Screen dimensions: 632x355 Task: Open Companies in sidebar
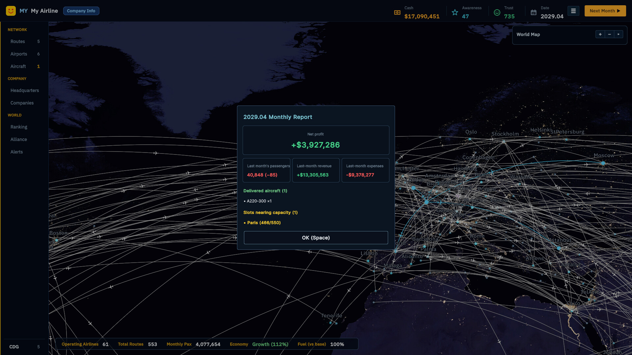click(25, 103)
